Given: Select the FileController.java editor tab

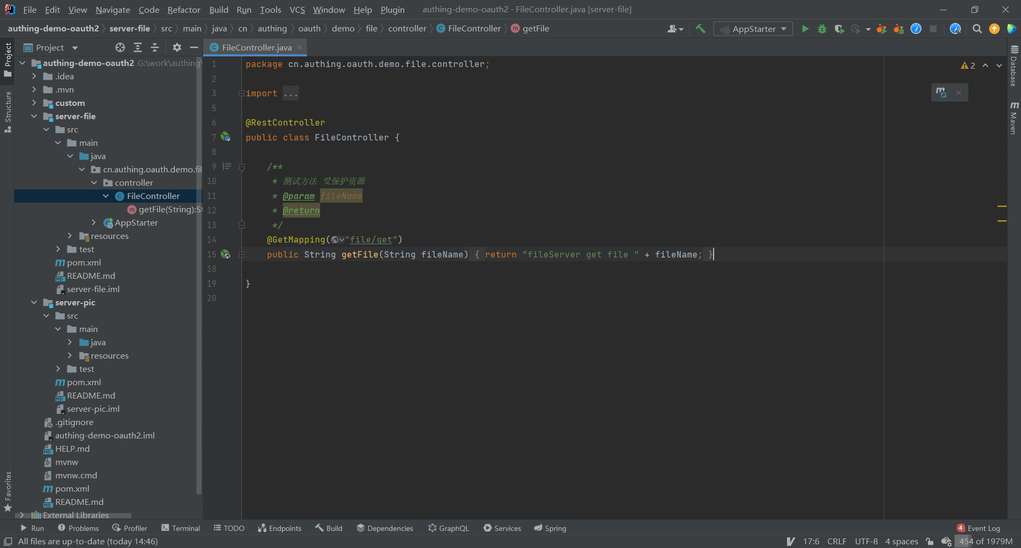Looking at the screenshot, I should (256, 47).
